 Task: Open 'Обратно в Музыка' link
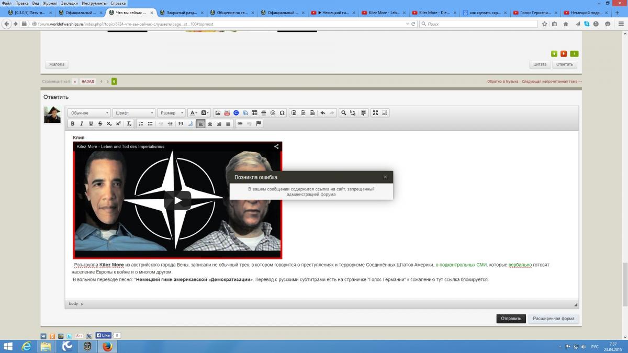(x=502, y=81)
